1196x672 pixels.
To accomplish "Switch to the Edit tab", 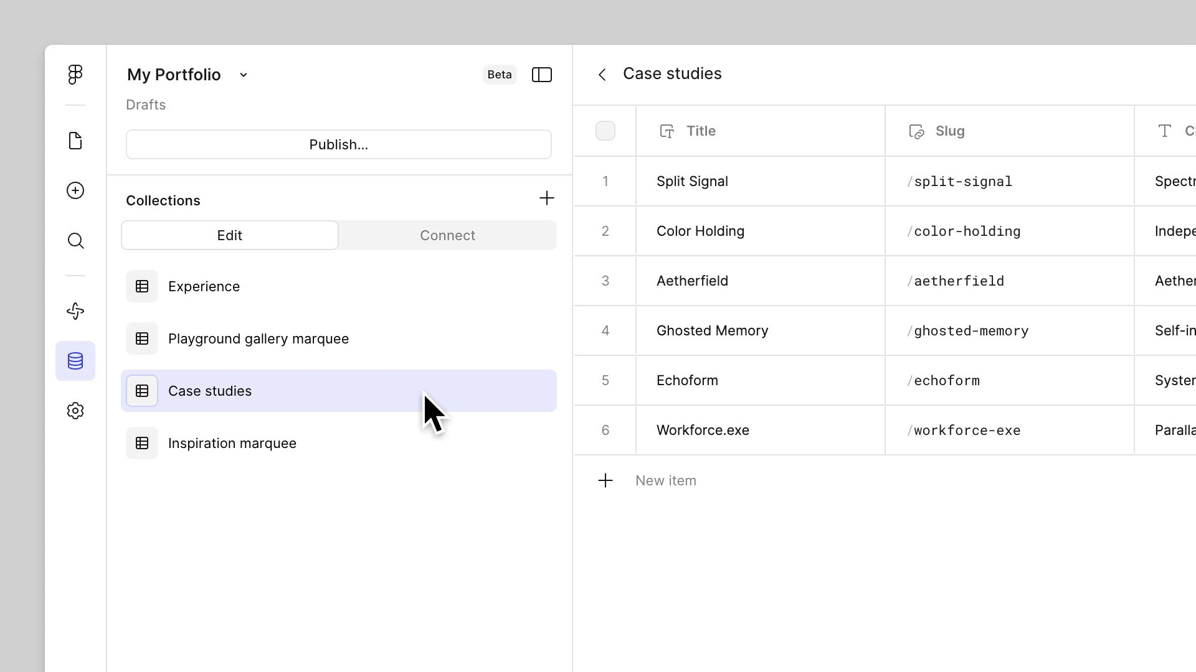I will pyautogui.click(x=229, y=235).
